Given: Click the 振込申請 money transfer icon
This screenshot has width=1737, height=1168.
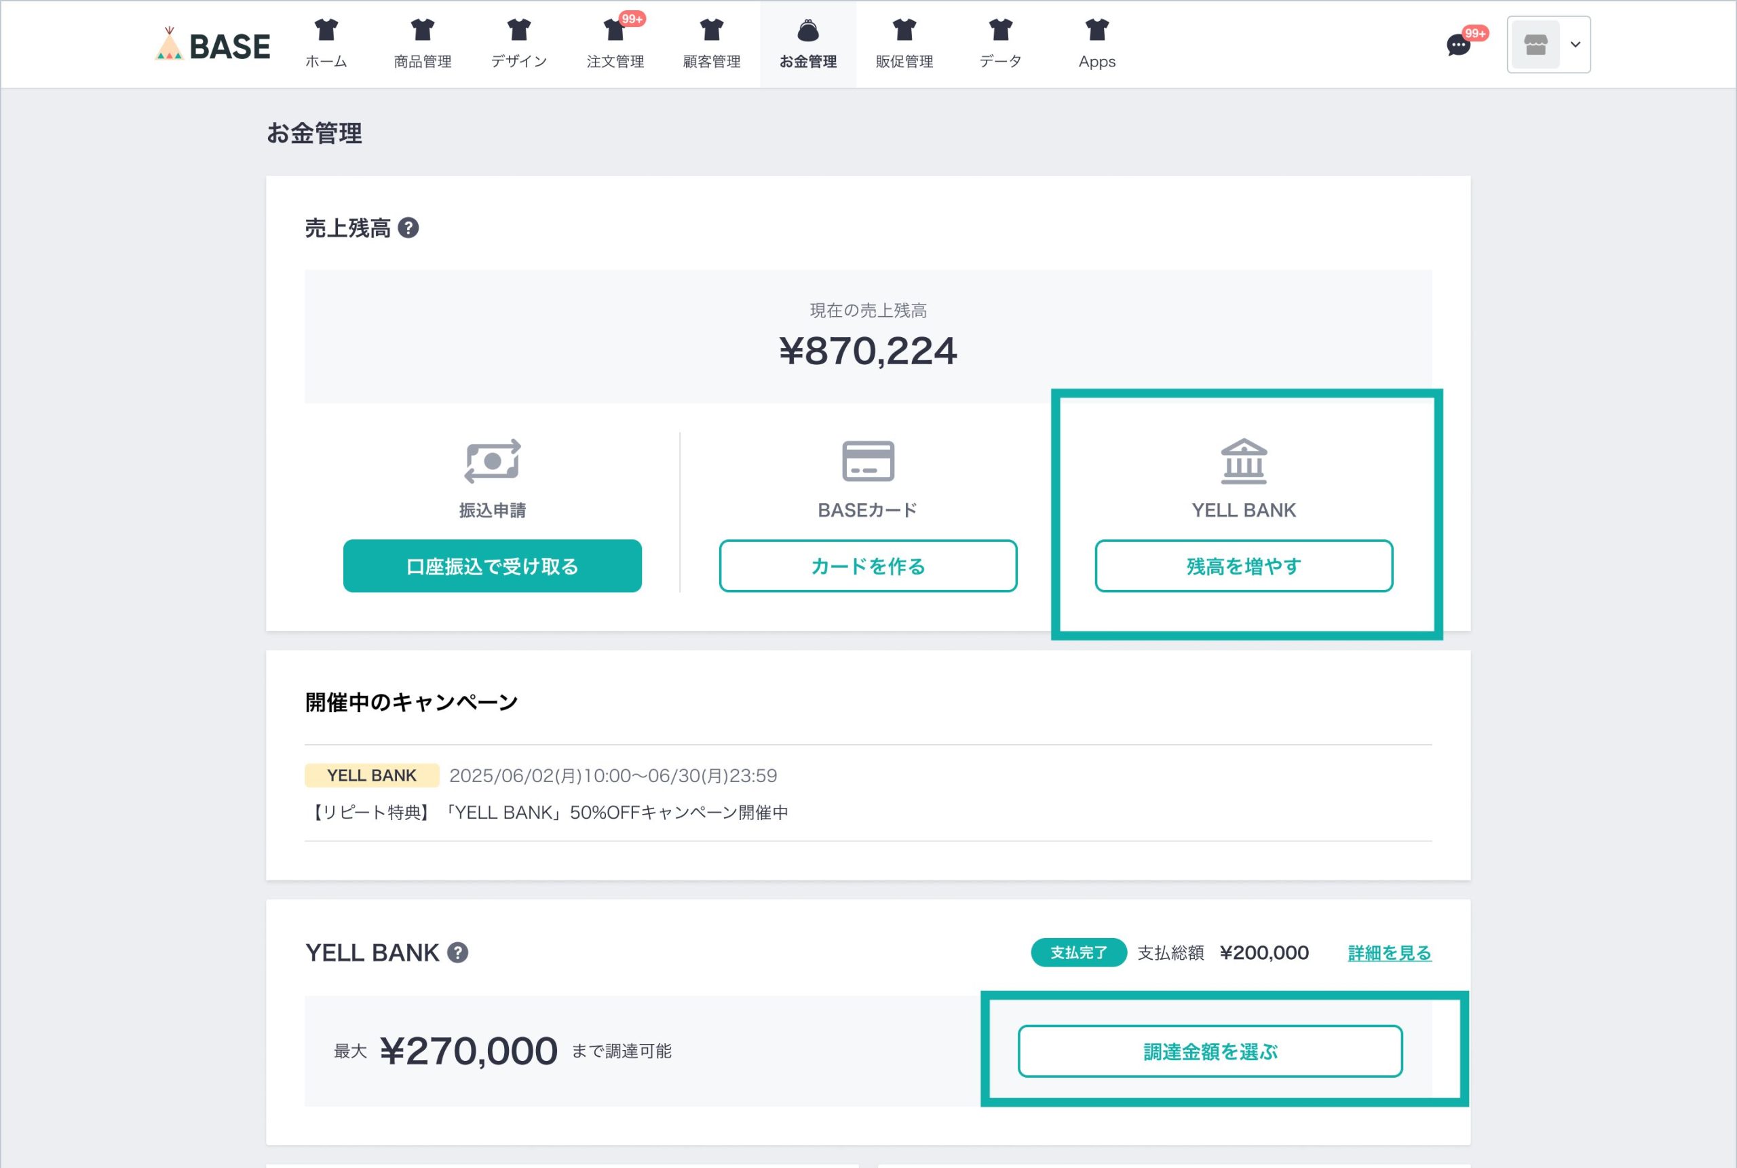Looking at the screenshot, I should pyautogui.click(x=493, y=461).
